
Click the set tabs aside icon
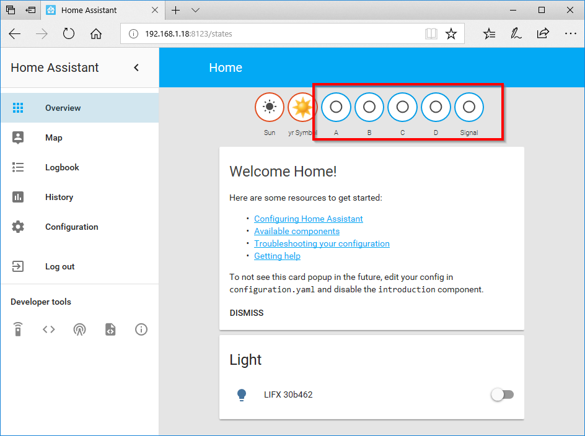click(x=30, y=10)
